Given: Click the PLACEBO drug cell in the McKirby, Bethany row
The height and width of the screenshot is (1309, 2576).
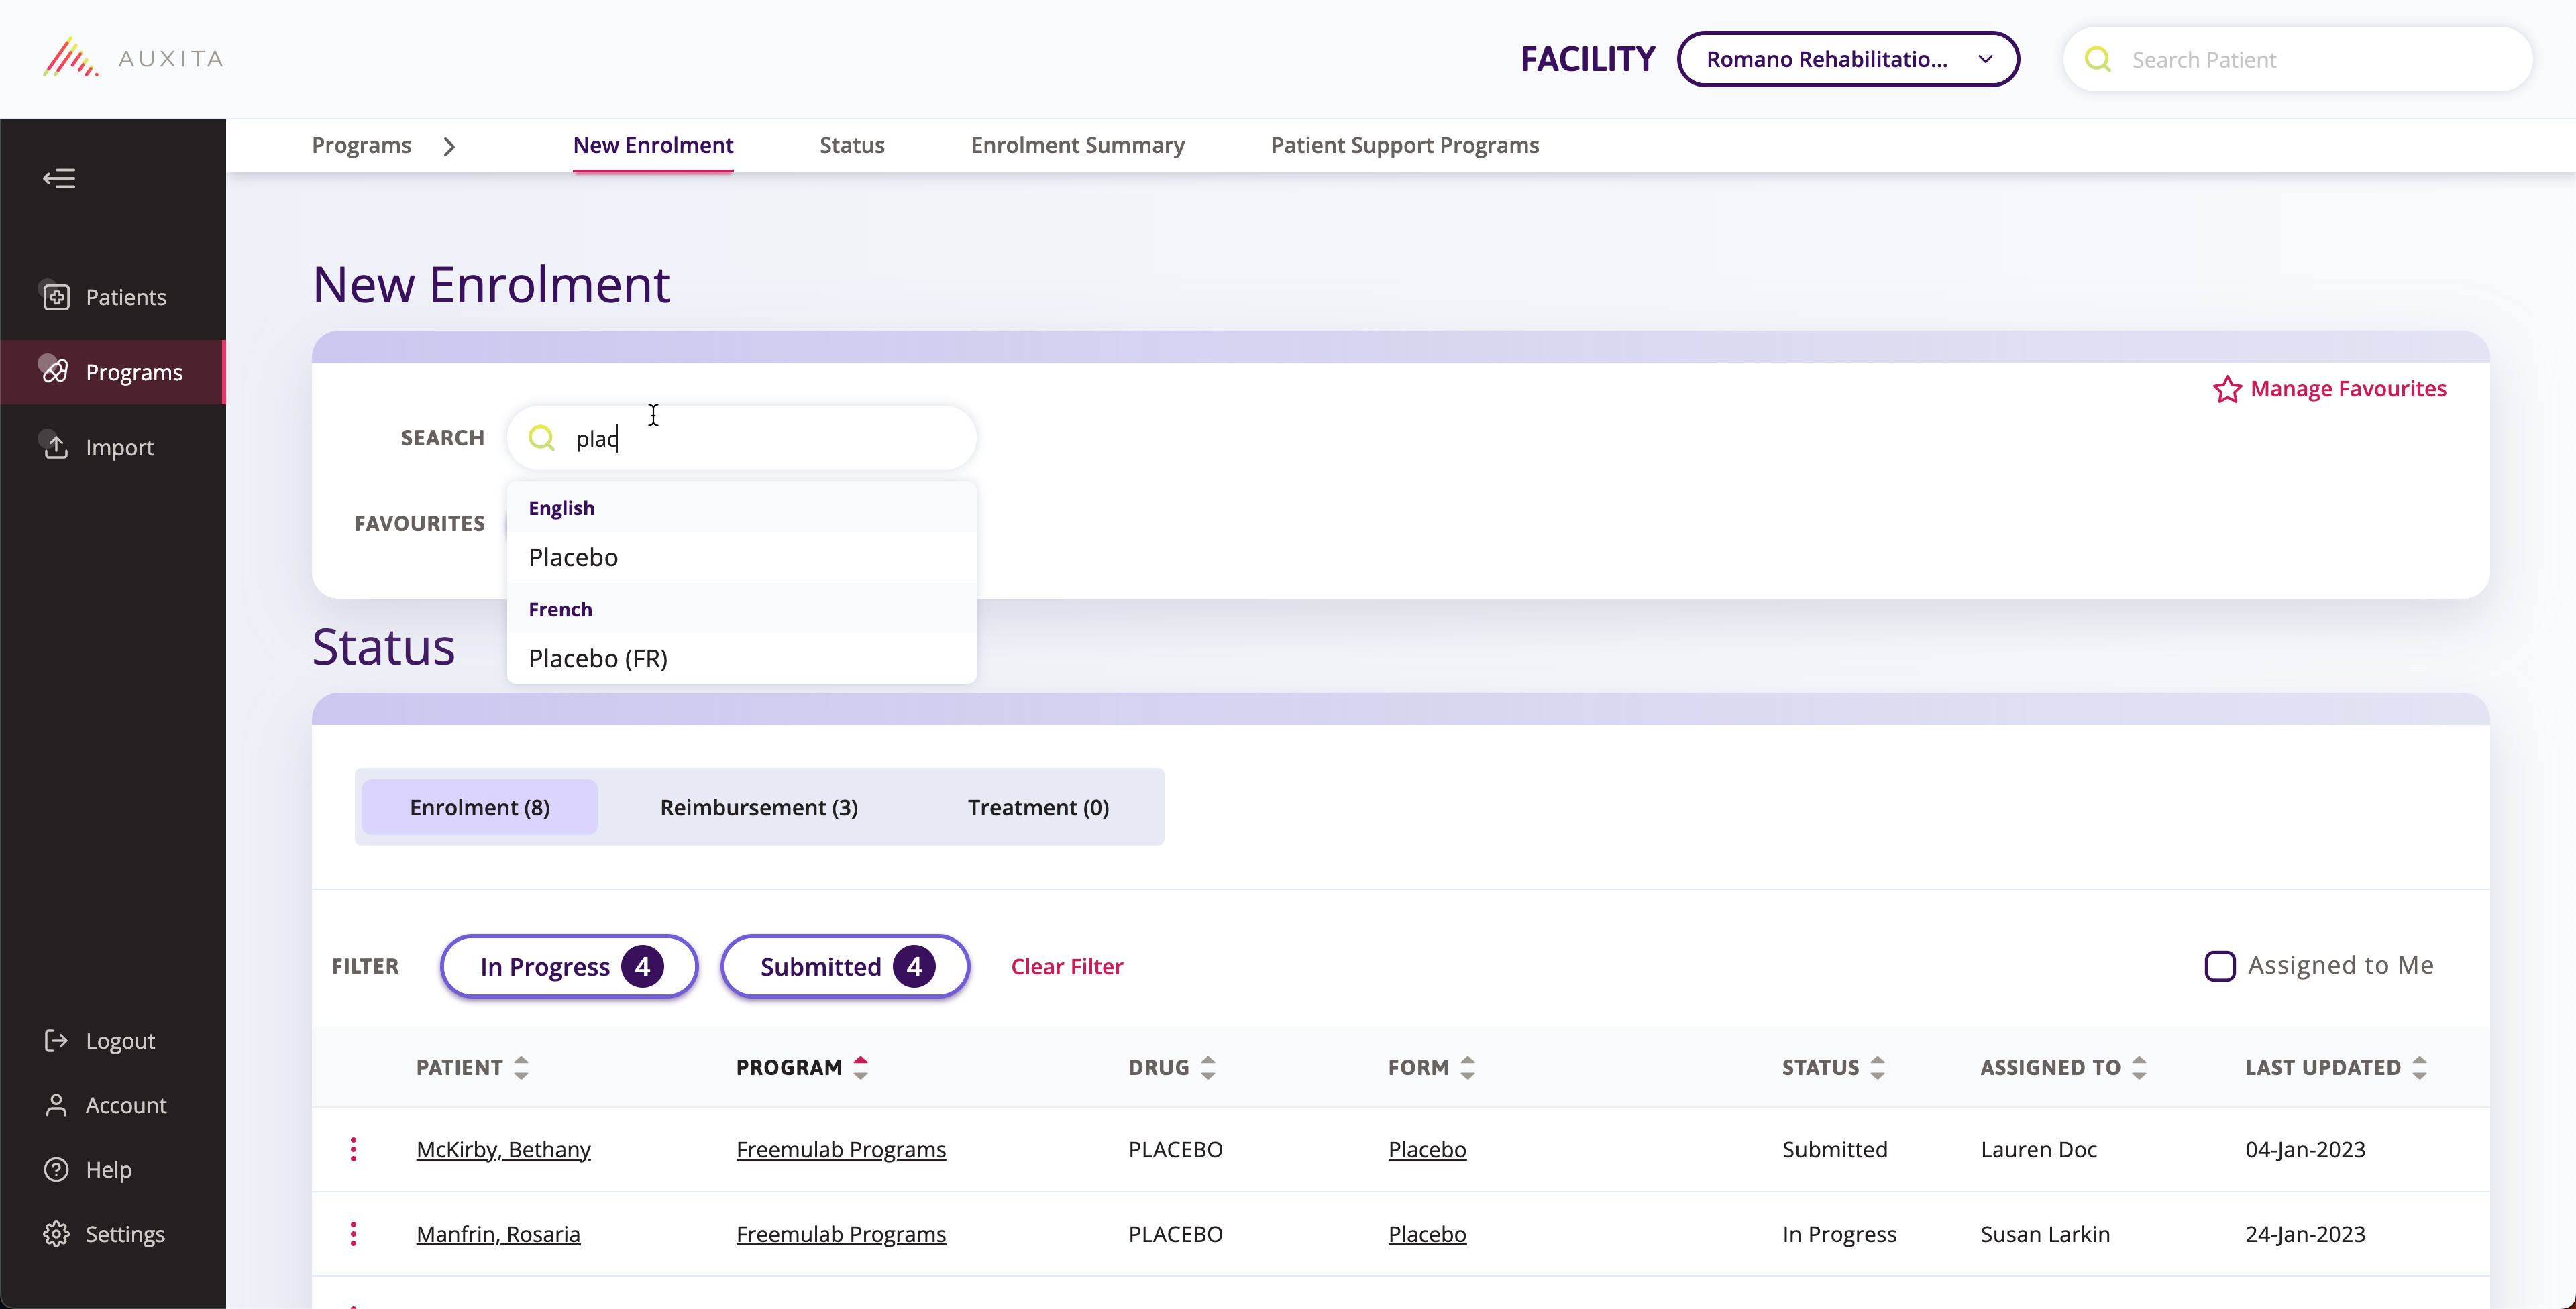Looking at the screenshot, I should [1175, 1149].
